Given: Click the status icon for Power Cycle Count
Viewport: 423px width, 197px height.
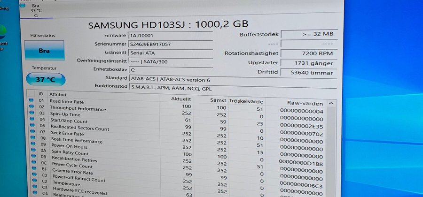Looking at the screenshot, I should tap(31, 164).
